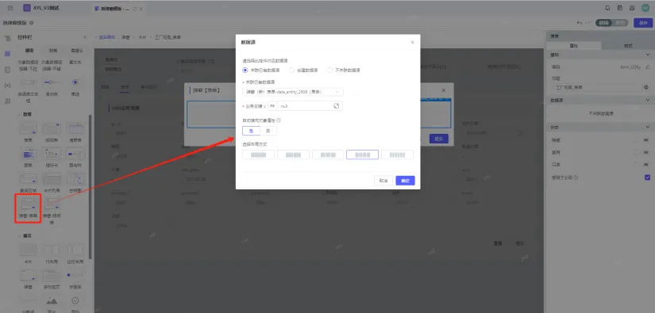Switch to the 自定义 component tab
Image resolution: width=655 pixels, height=313 pixels.
77,51
